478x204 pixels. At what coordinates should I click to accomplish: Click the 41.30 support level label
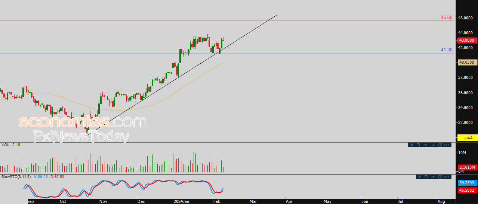click(x=447, y=50)
